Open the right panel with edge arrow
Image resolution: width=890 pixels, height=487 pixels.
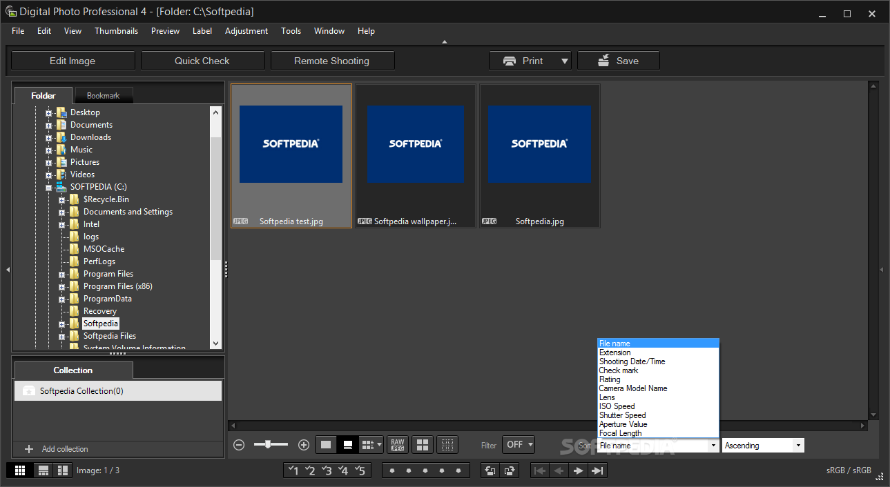(x=882, y=270)
